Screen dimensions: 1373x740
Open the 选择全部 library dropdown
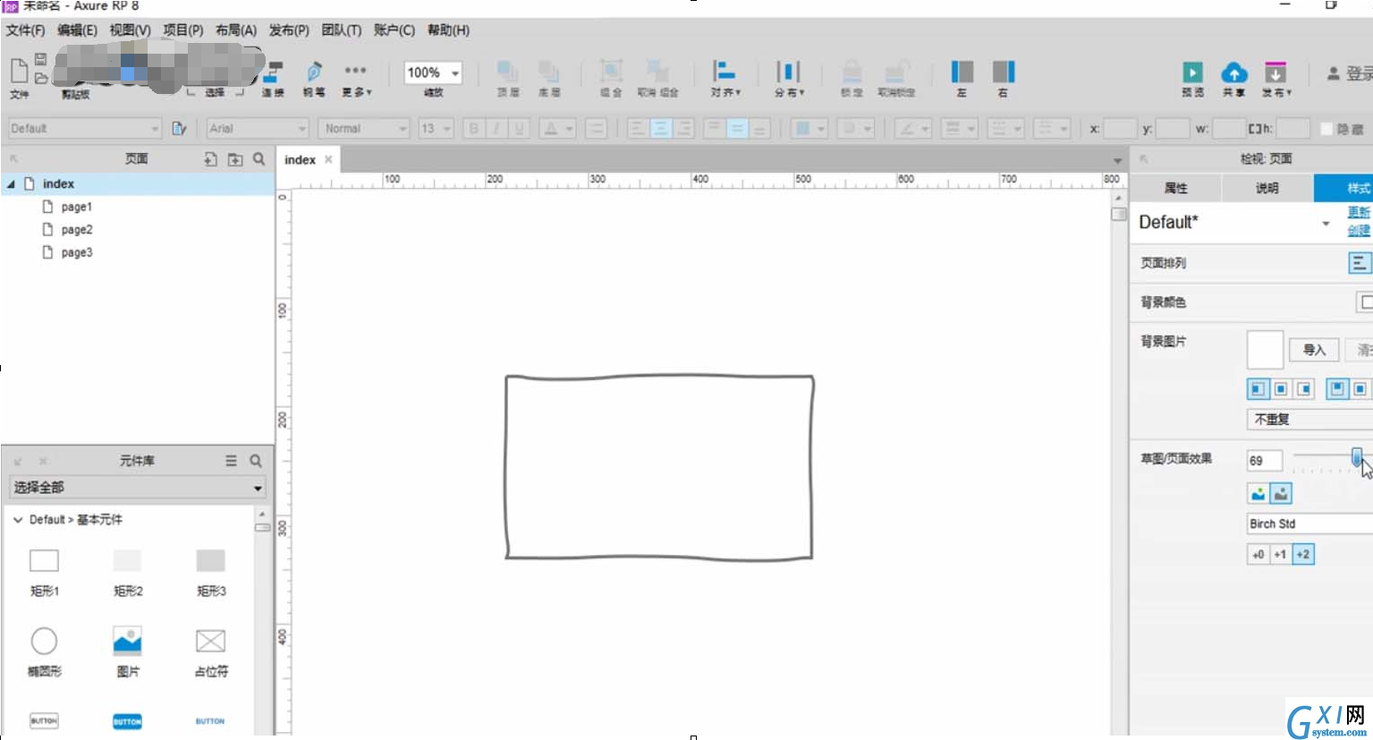138,488
